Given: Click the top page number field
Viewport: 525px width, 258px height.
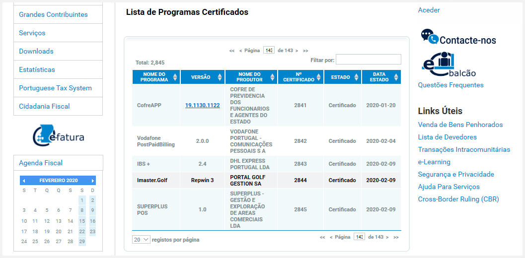Looking at the screenshot, I should coord(269,50).
